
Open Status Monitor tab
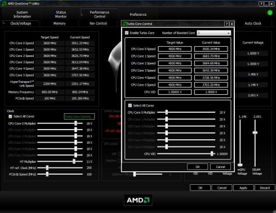tap(61, 14)
